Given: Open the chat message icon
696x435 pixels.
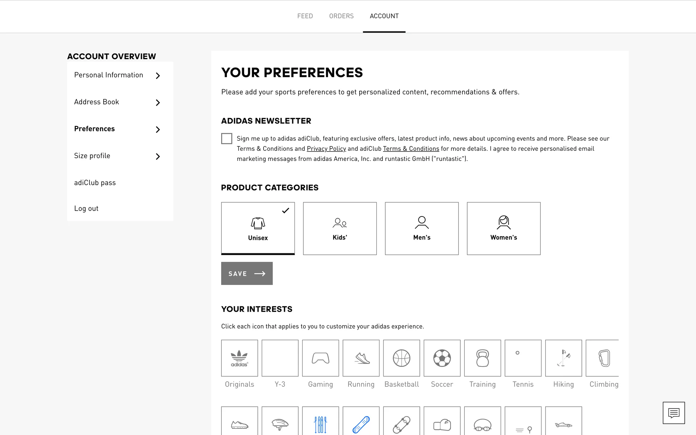Looking at the screenshot, I should click(x=674, y=413).
